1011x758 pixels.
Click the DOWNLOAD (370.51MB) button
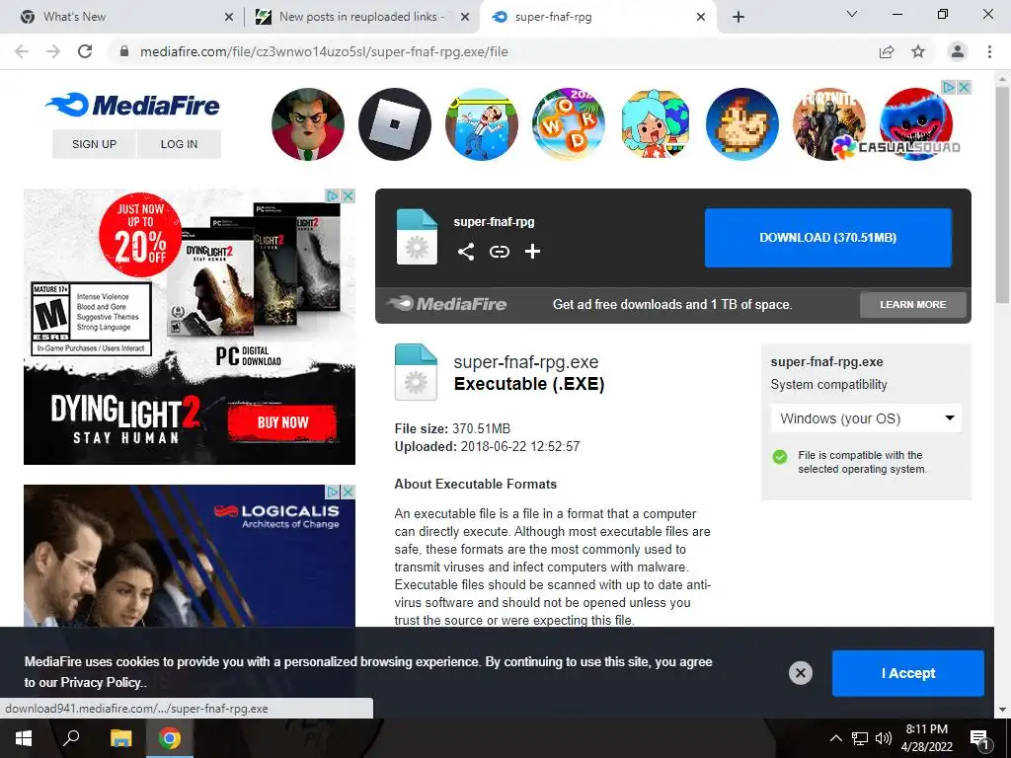[x=828, y=237]
